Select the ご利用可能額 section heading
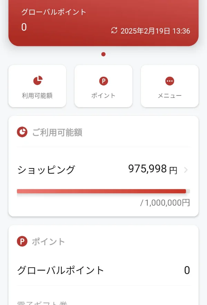The image size is (207, 305). coord(57,132)
